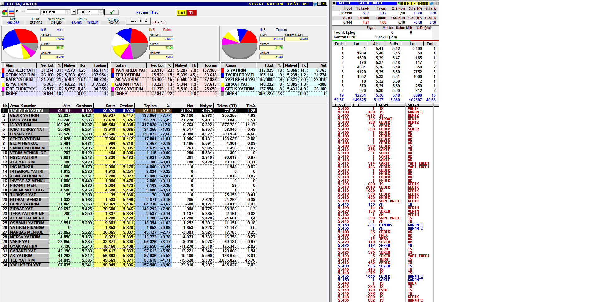597x302 pixels.
Task: Select the blue-red bar view icon
Action: point(12,12)
